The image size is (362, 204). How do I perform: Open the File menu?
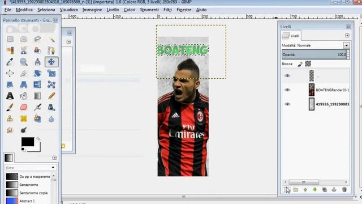pyautogui.click(x=7, y=10)
